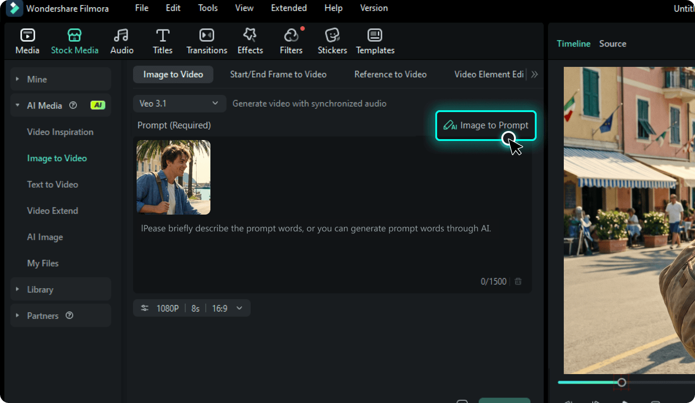Viewport: 695px width, 403px height.
Task: Click the uploaded man photo thumbnail
Action: tap(173, 177)
